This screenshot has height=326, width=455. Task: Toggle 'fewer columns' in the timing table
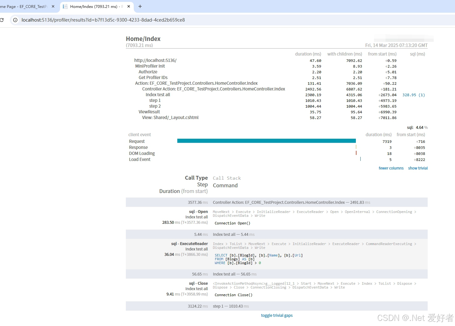391,168
